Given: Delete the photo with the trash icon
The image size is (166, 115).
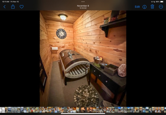Looking at the screenshot, I should (x=152, y=7).
